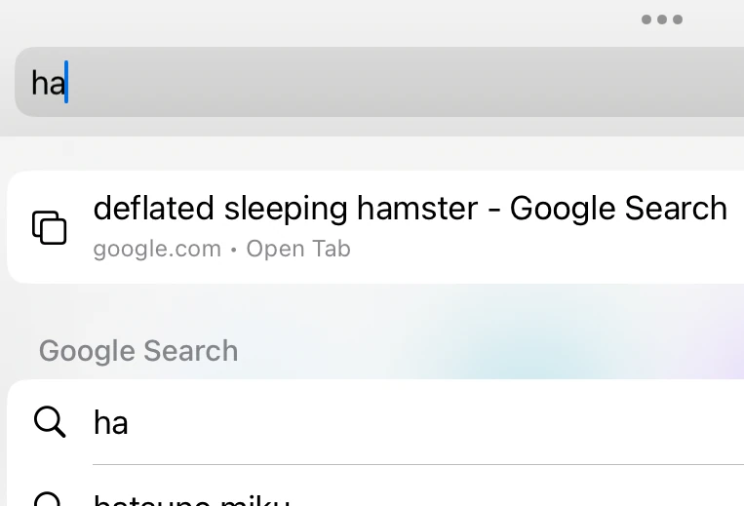Click the "Google Search" section header
This screenshot has width=744, height=506.
click(x=138, y=351)
